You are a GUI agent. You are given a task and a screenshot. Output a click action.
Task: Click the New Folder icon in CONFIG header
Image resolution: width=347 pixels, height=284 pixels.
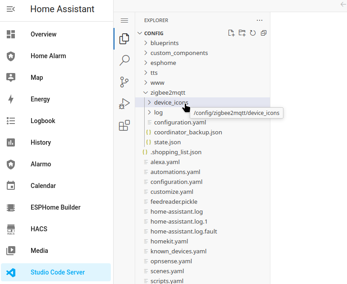coord(242,33)
